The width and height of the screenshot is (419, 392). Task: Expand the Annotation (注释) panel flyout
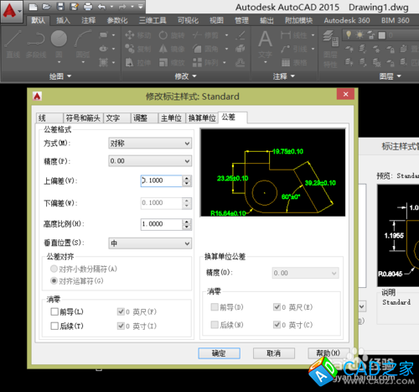(x=284, y=76)
